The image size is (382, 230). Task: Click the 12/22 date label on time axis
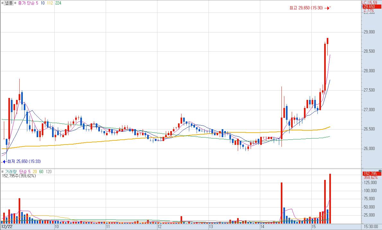[x=7, y=227]
